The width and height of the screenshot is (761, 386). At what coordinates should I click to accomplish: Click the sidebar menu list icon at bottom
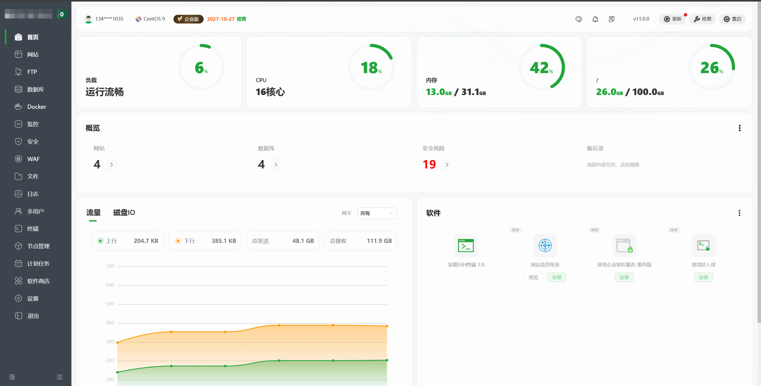[59, 377]
